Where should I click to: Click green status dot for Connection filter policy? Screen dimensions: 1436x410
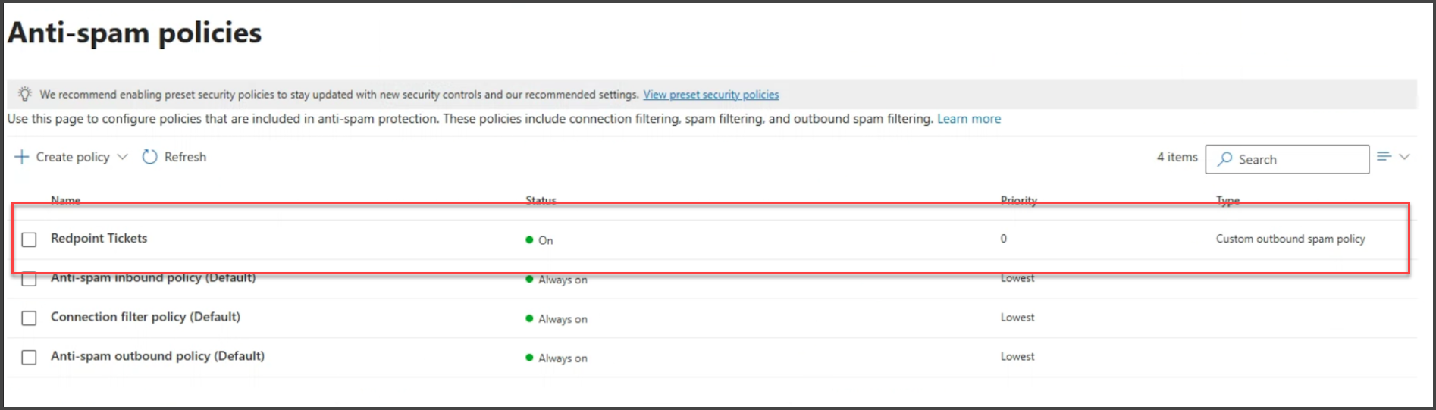pos(529,318)
